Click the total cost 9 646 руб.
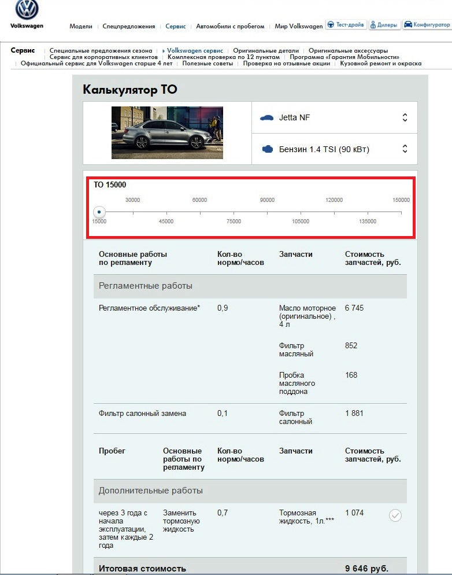This screenshot has height=575, width=452. 366,569
